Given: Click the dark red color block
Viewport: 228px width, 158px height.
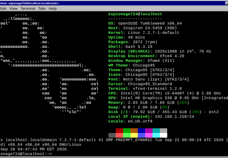Looking at the screenshot, I should pyautogui.click(x=119, y=131).
